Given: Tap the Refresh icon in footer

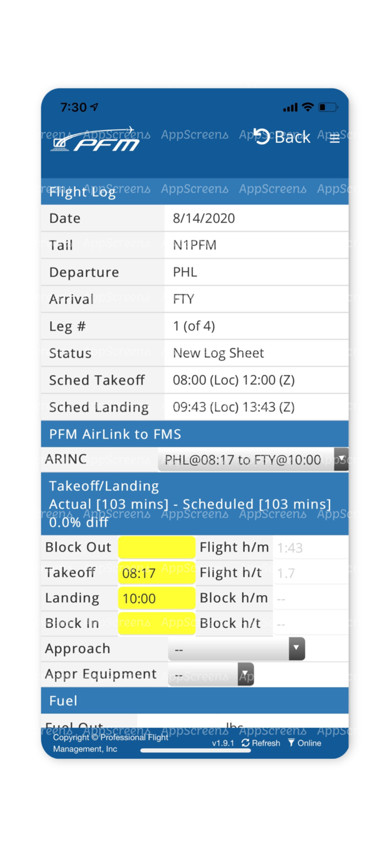Looking at the screenshot, I should tap(245, 743).
